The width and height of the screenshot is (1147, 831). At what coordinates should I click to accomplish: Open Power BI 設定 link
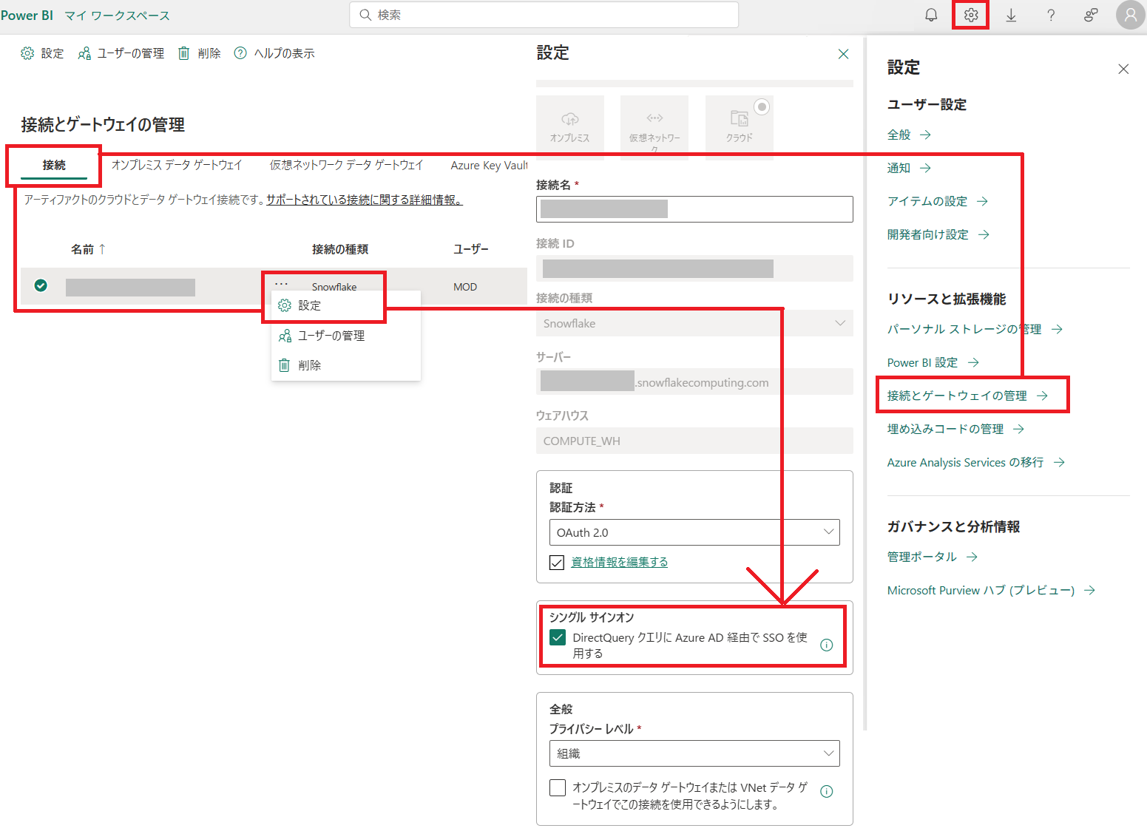tap(933, 362)
